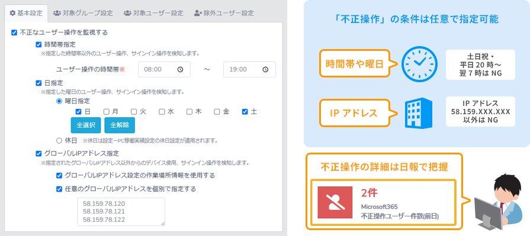The height and width of the screenshot is (236, 530).
Task: Click the red crossed-out user icon
Action: click(335, 202)
